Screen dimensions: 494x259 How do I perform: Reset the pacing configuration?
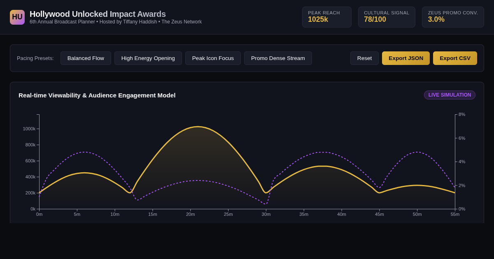click(364, 58)
